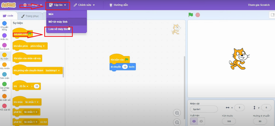Select Cảm biến block category
This screenshot has height=126, width=275.
coord(4,76)
